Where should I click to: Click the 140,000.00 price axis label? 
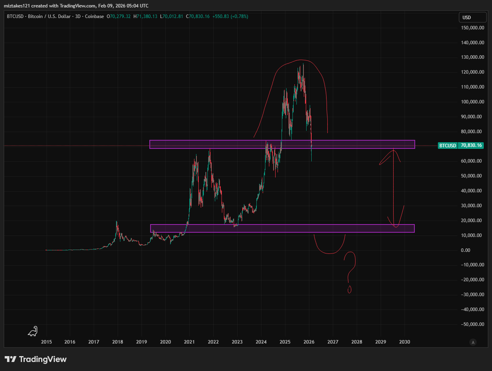(x=473, y=42)
